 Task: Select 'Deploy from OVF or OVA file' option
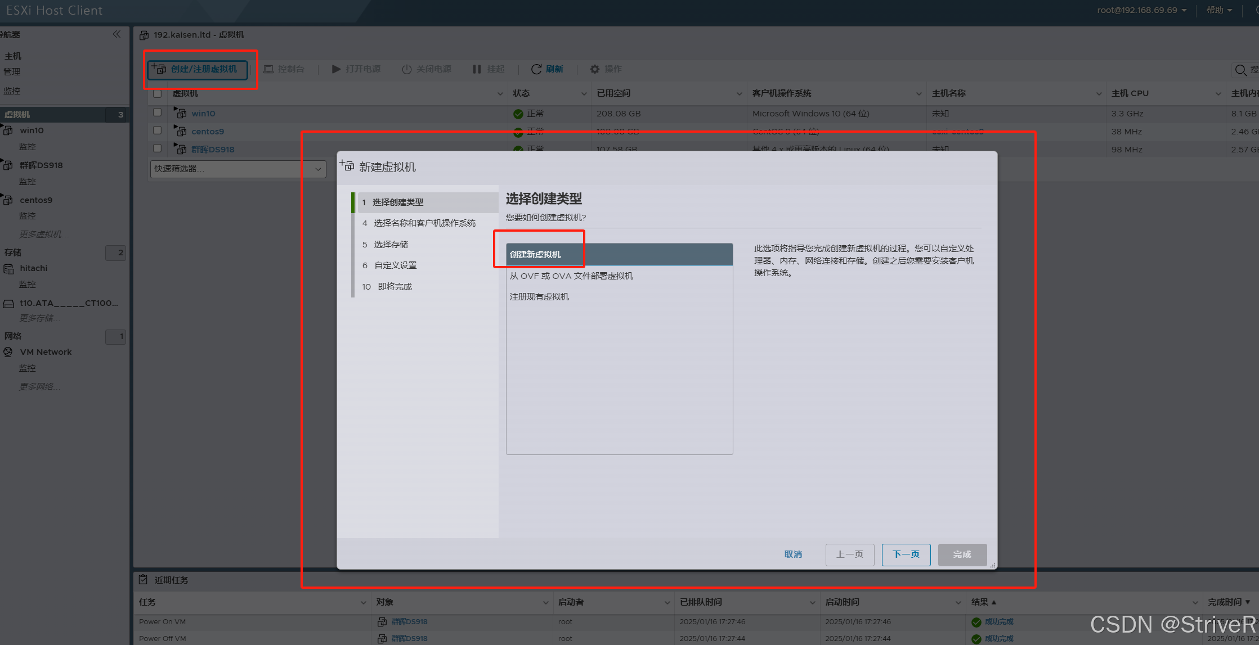[x=571, y=276]
